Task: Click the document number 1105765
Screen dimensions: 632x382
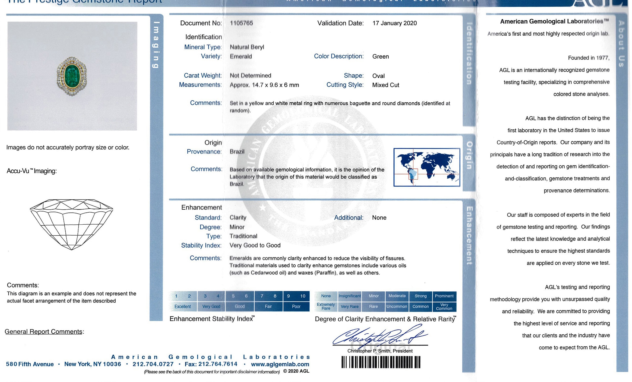Action: point(241,23)
